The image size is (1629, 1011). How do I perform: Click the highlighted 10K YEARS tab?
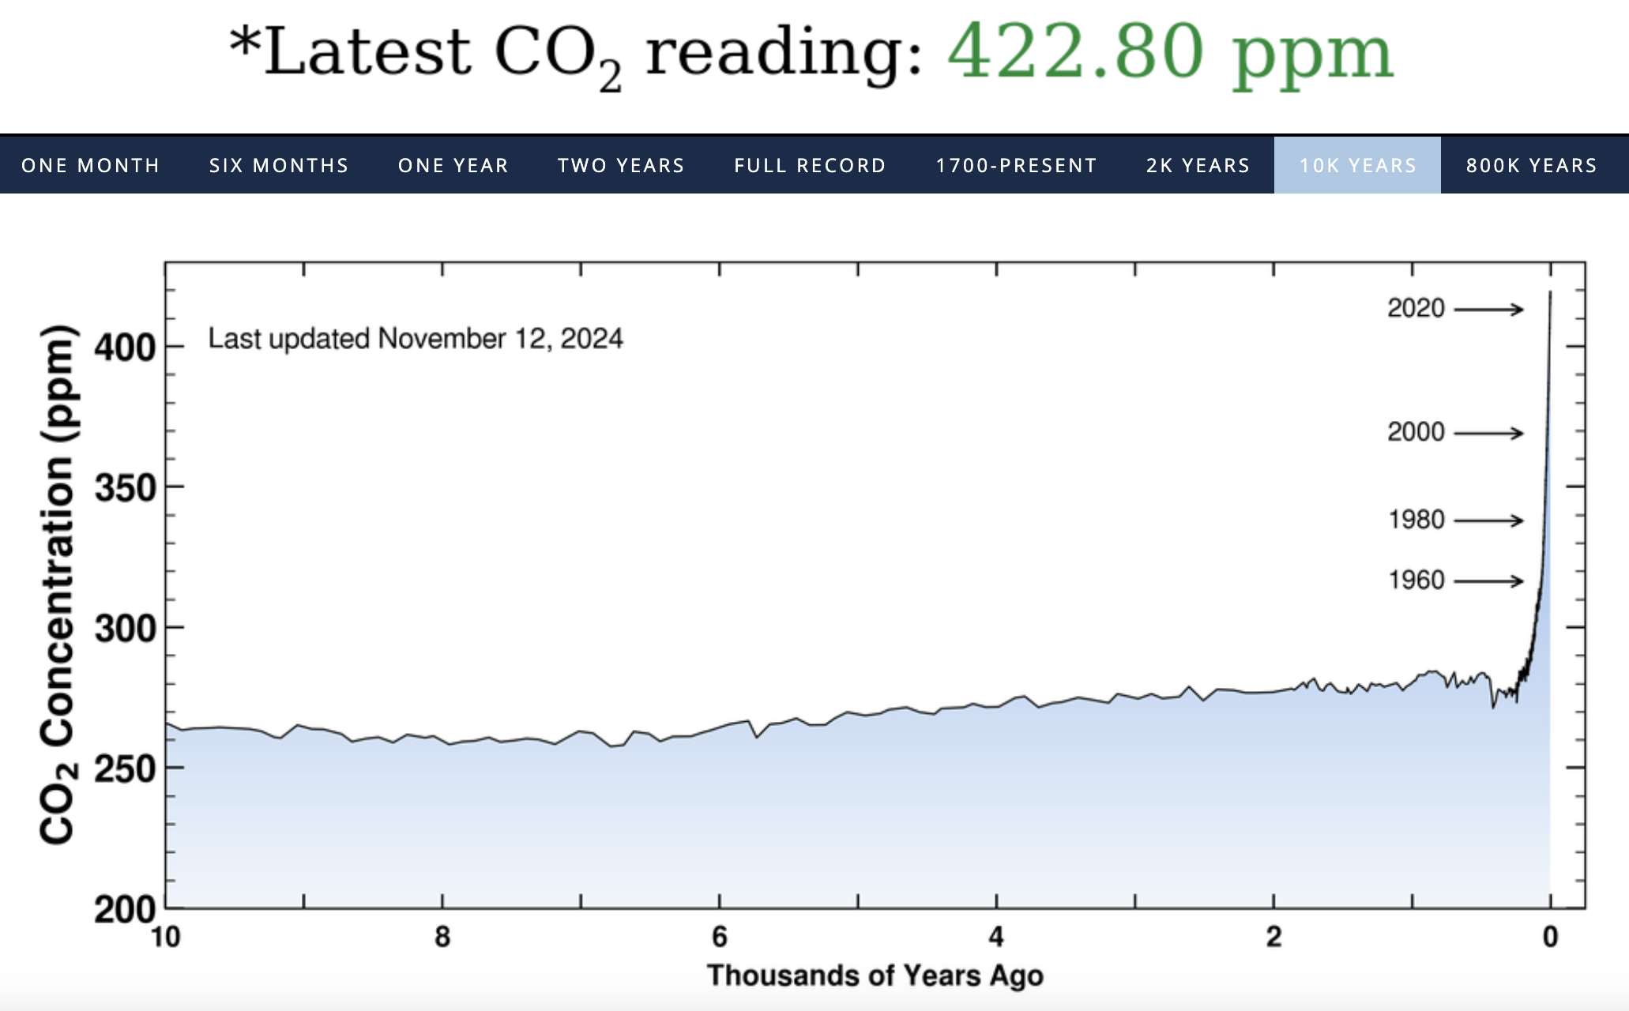point(1357,166)
